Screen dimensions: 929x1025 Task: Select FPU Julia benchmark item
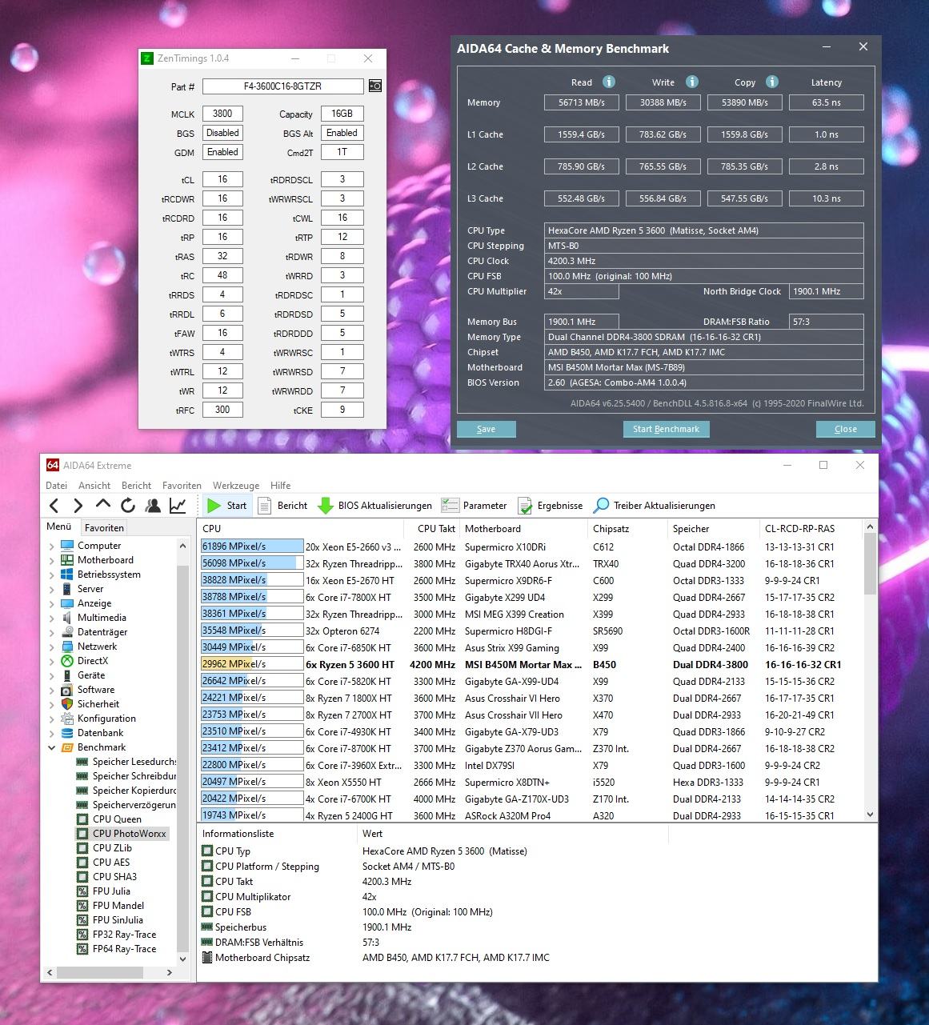click(111, 891)
